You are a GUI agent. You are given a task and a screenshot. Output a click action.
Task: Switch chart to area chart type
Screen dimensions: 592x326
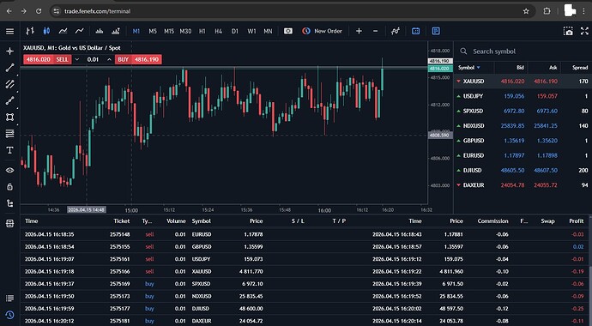coord(63,32)
